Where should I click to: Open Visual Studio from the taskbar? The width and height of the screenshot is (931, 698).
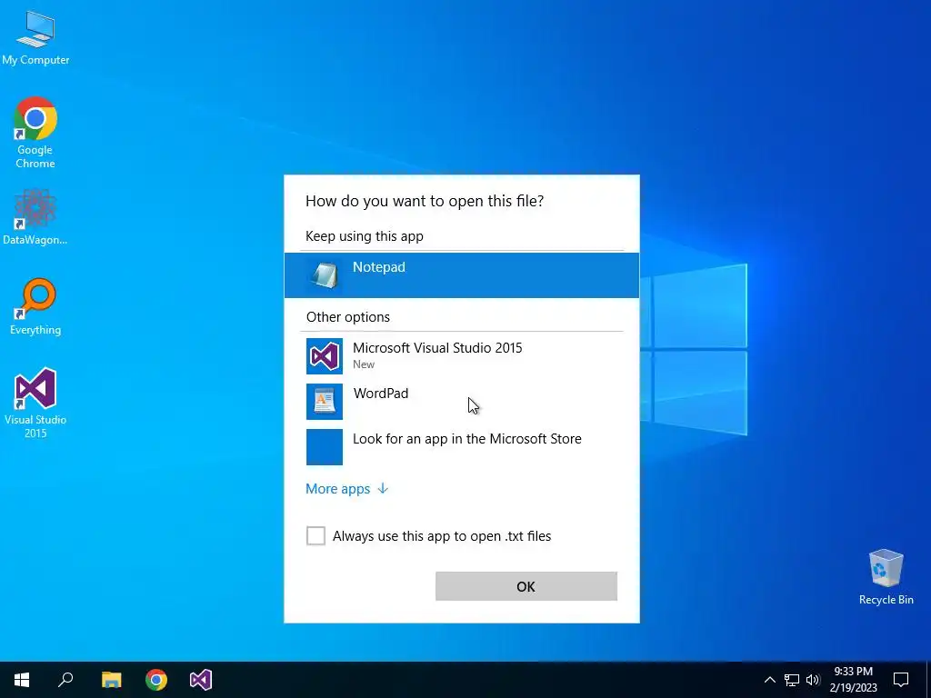tap(201, 680)
